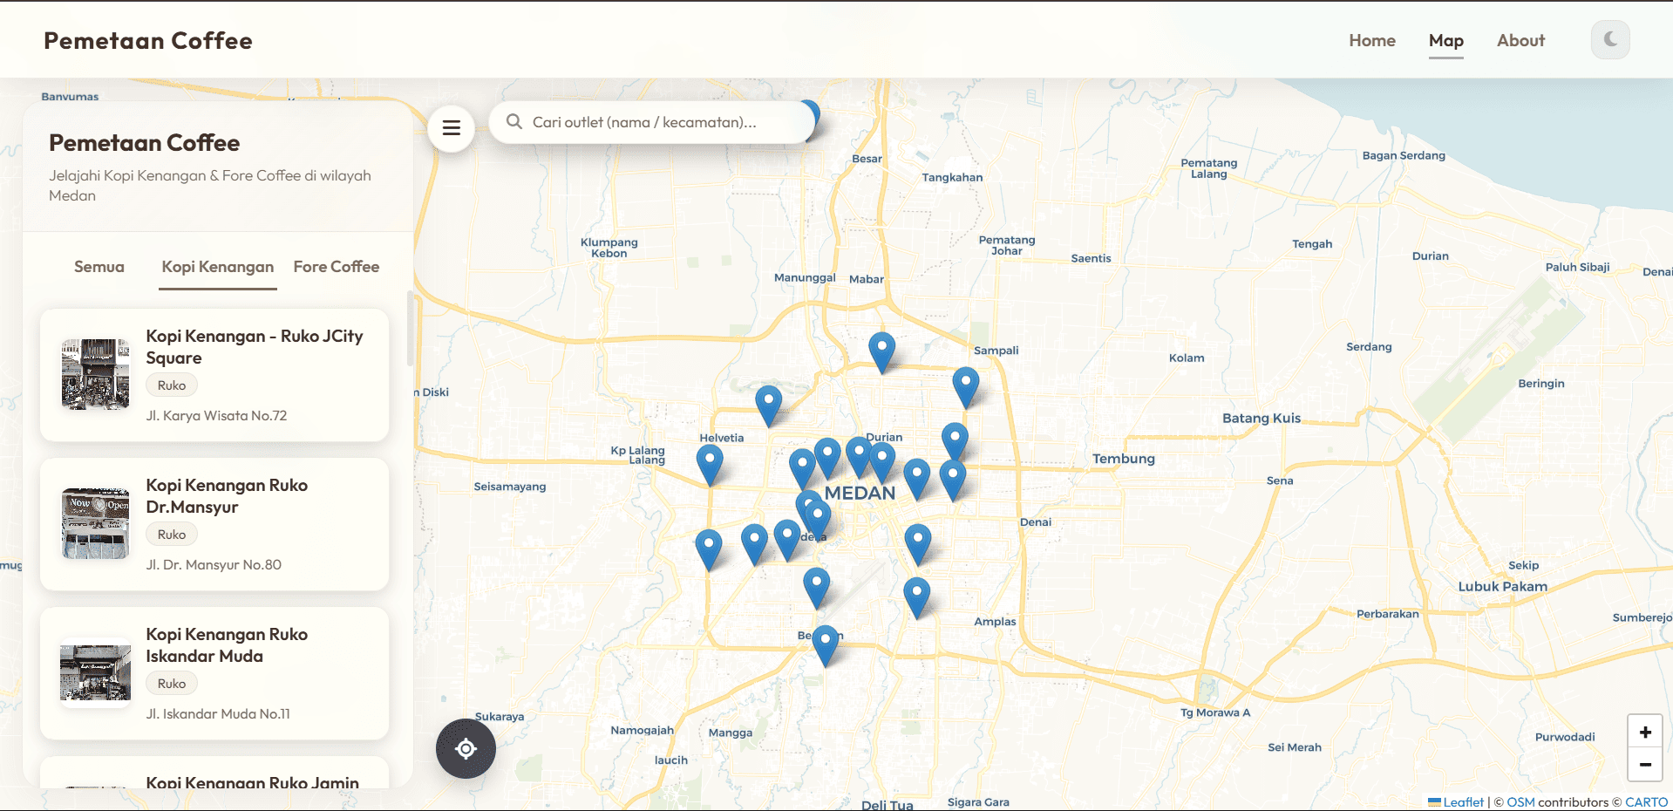Open the CARTO attribution link
Screen dimensions: 1673x811
[1646, 802]
